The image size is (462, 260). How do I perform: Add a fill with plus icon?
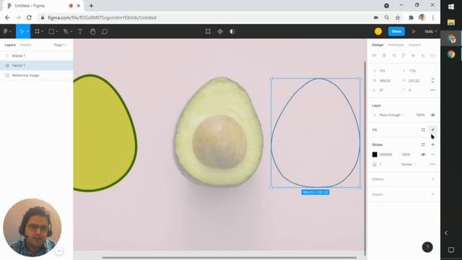point(433,130)
